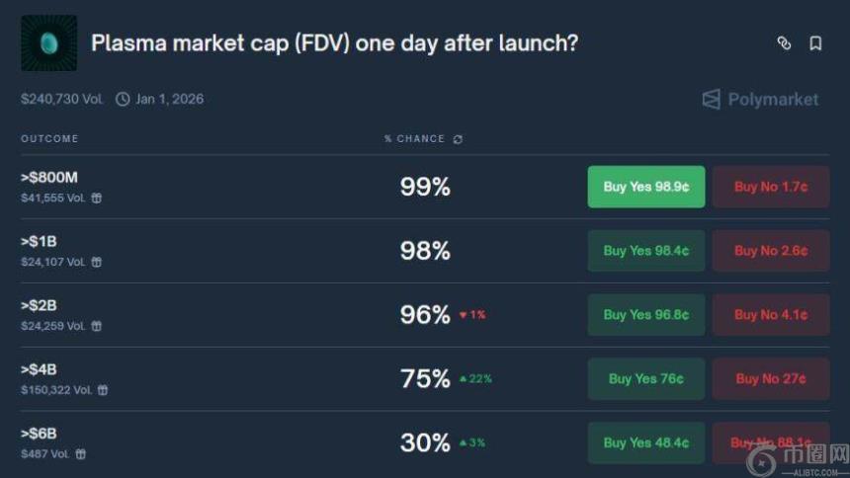The width and height of the screenshot is (850, 478).
Task: Buy Yes at 98.9¢ for >$800M
Action: tap(645, 187)
